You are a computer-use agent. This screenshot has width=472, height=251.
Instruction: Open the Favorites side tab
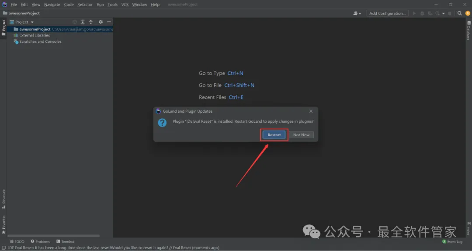[3, 224]
